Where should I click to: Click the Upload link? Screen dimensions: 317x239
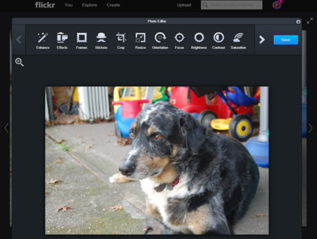click(x=184, y=5)
